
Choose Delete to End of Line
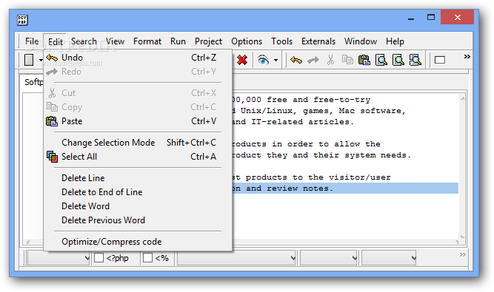click(x=138, y=192)
